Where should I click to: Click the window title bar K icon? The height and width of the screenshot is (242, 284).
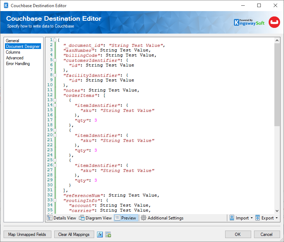[6, 5]
